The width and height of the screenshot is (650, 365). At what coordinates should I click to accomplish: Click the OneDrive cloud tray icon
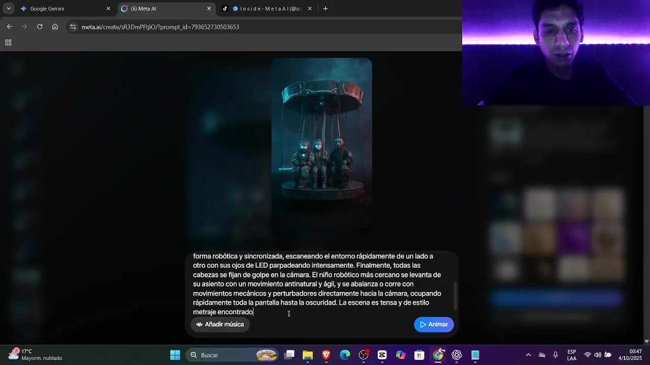542,355
